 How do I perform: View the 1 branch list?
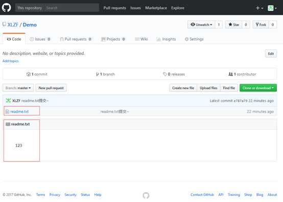point(105,74)
